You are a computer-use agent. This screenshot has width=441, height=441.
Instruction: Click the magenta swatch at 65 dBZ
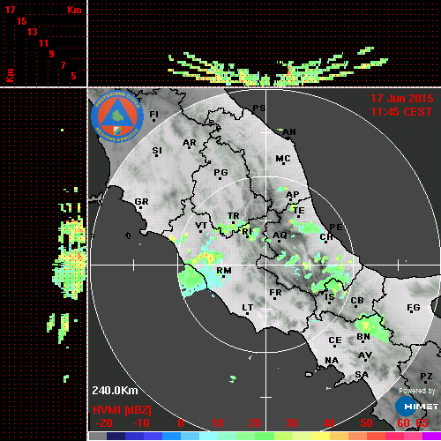coord(431,436)
